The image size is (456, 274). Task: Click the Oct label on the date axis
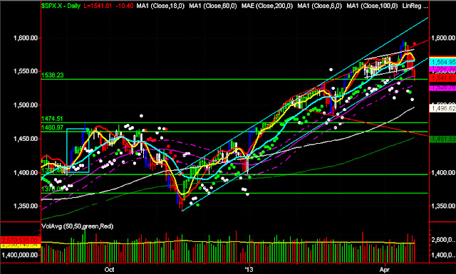click(109, 269)
